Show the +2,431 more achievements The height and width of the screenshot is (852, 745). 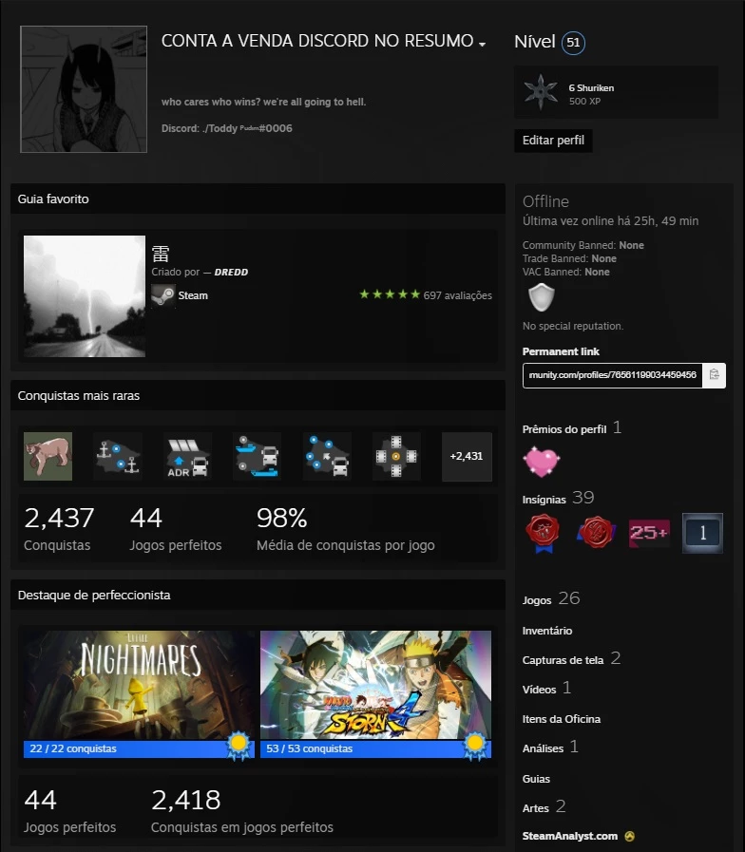[x=467, y=457]
